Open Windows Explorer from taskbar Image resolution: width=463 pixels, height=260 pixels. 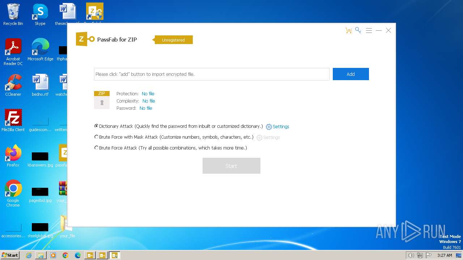pyautogui.click(x=41, y=255)
